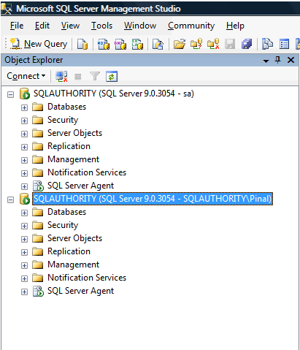The image size is (300, 350).
Task: Select Server Objects text under the sa server
Action: tap(74, 133)
